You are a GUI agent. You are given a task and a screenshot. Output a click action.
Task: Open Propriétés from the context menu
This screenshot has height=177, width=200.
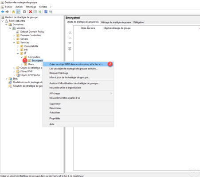pos(78,118)
